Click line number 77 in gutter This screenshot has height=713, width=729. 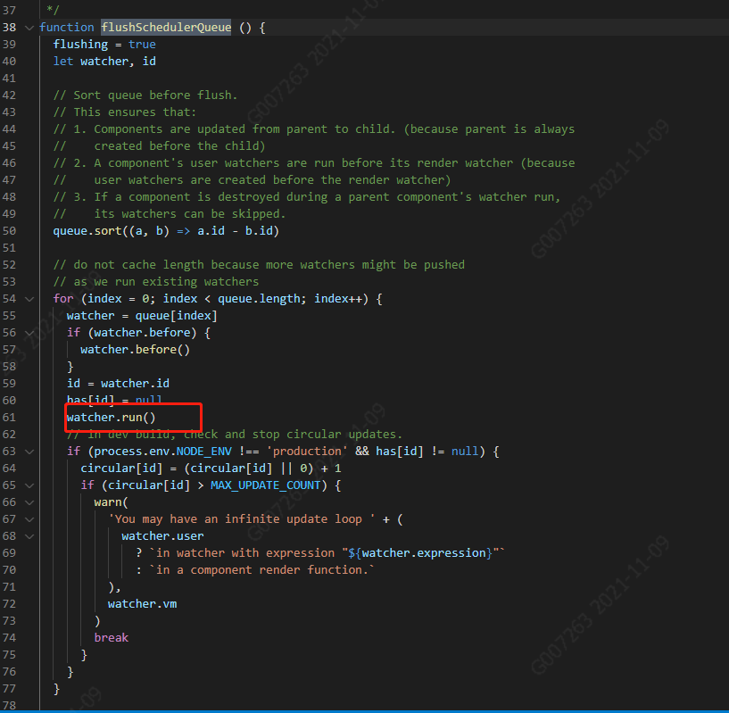[x=9, y=689]
